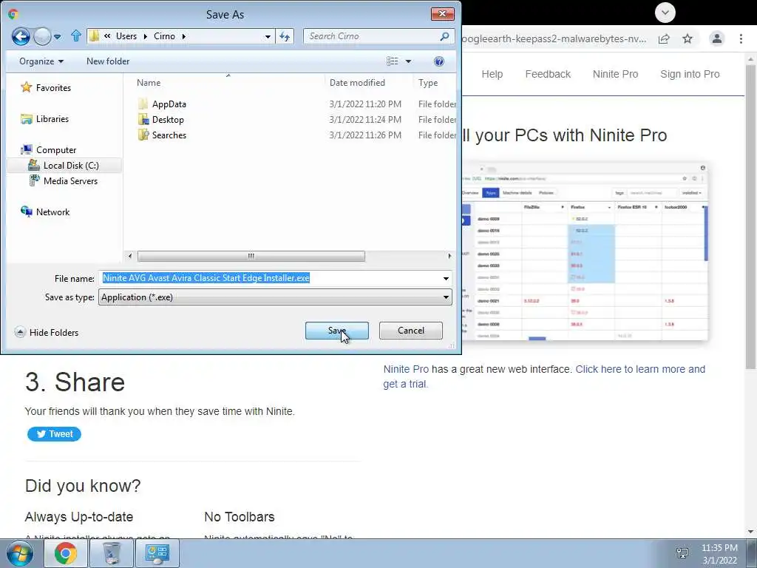The height and width of the screenshot is (568, 757).
Task: Click the Chrome tab search chevron button
Action: 665,13
